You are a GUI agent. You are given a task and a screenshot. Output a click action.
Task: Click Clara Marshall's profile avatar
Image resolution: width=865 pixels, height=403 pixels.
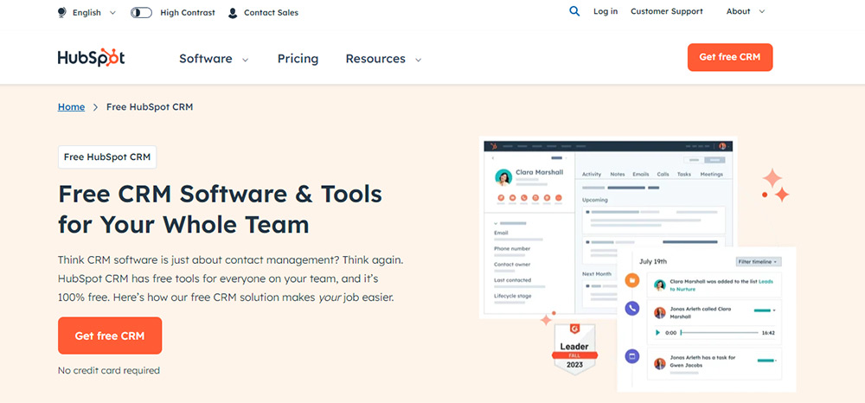pyautogui.click(x=503, y=177)
